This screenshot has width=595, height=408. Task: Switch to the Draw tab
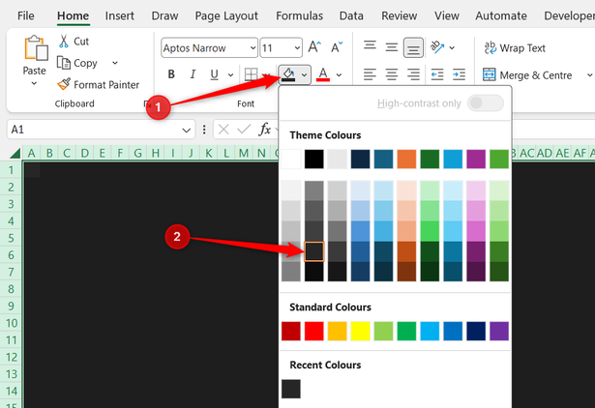coord(164,15)
